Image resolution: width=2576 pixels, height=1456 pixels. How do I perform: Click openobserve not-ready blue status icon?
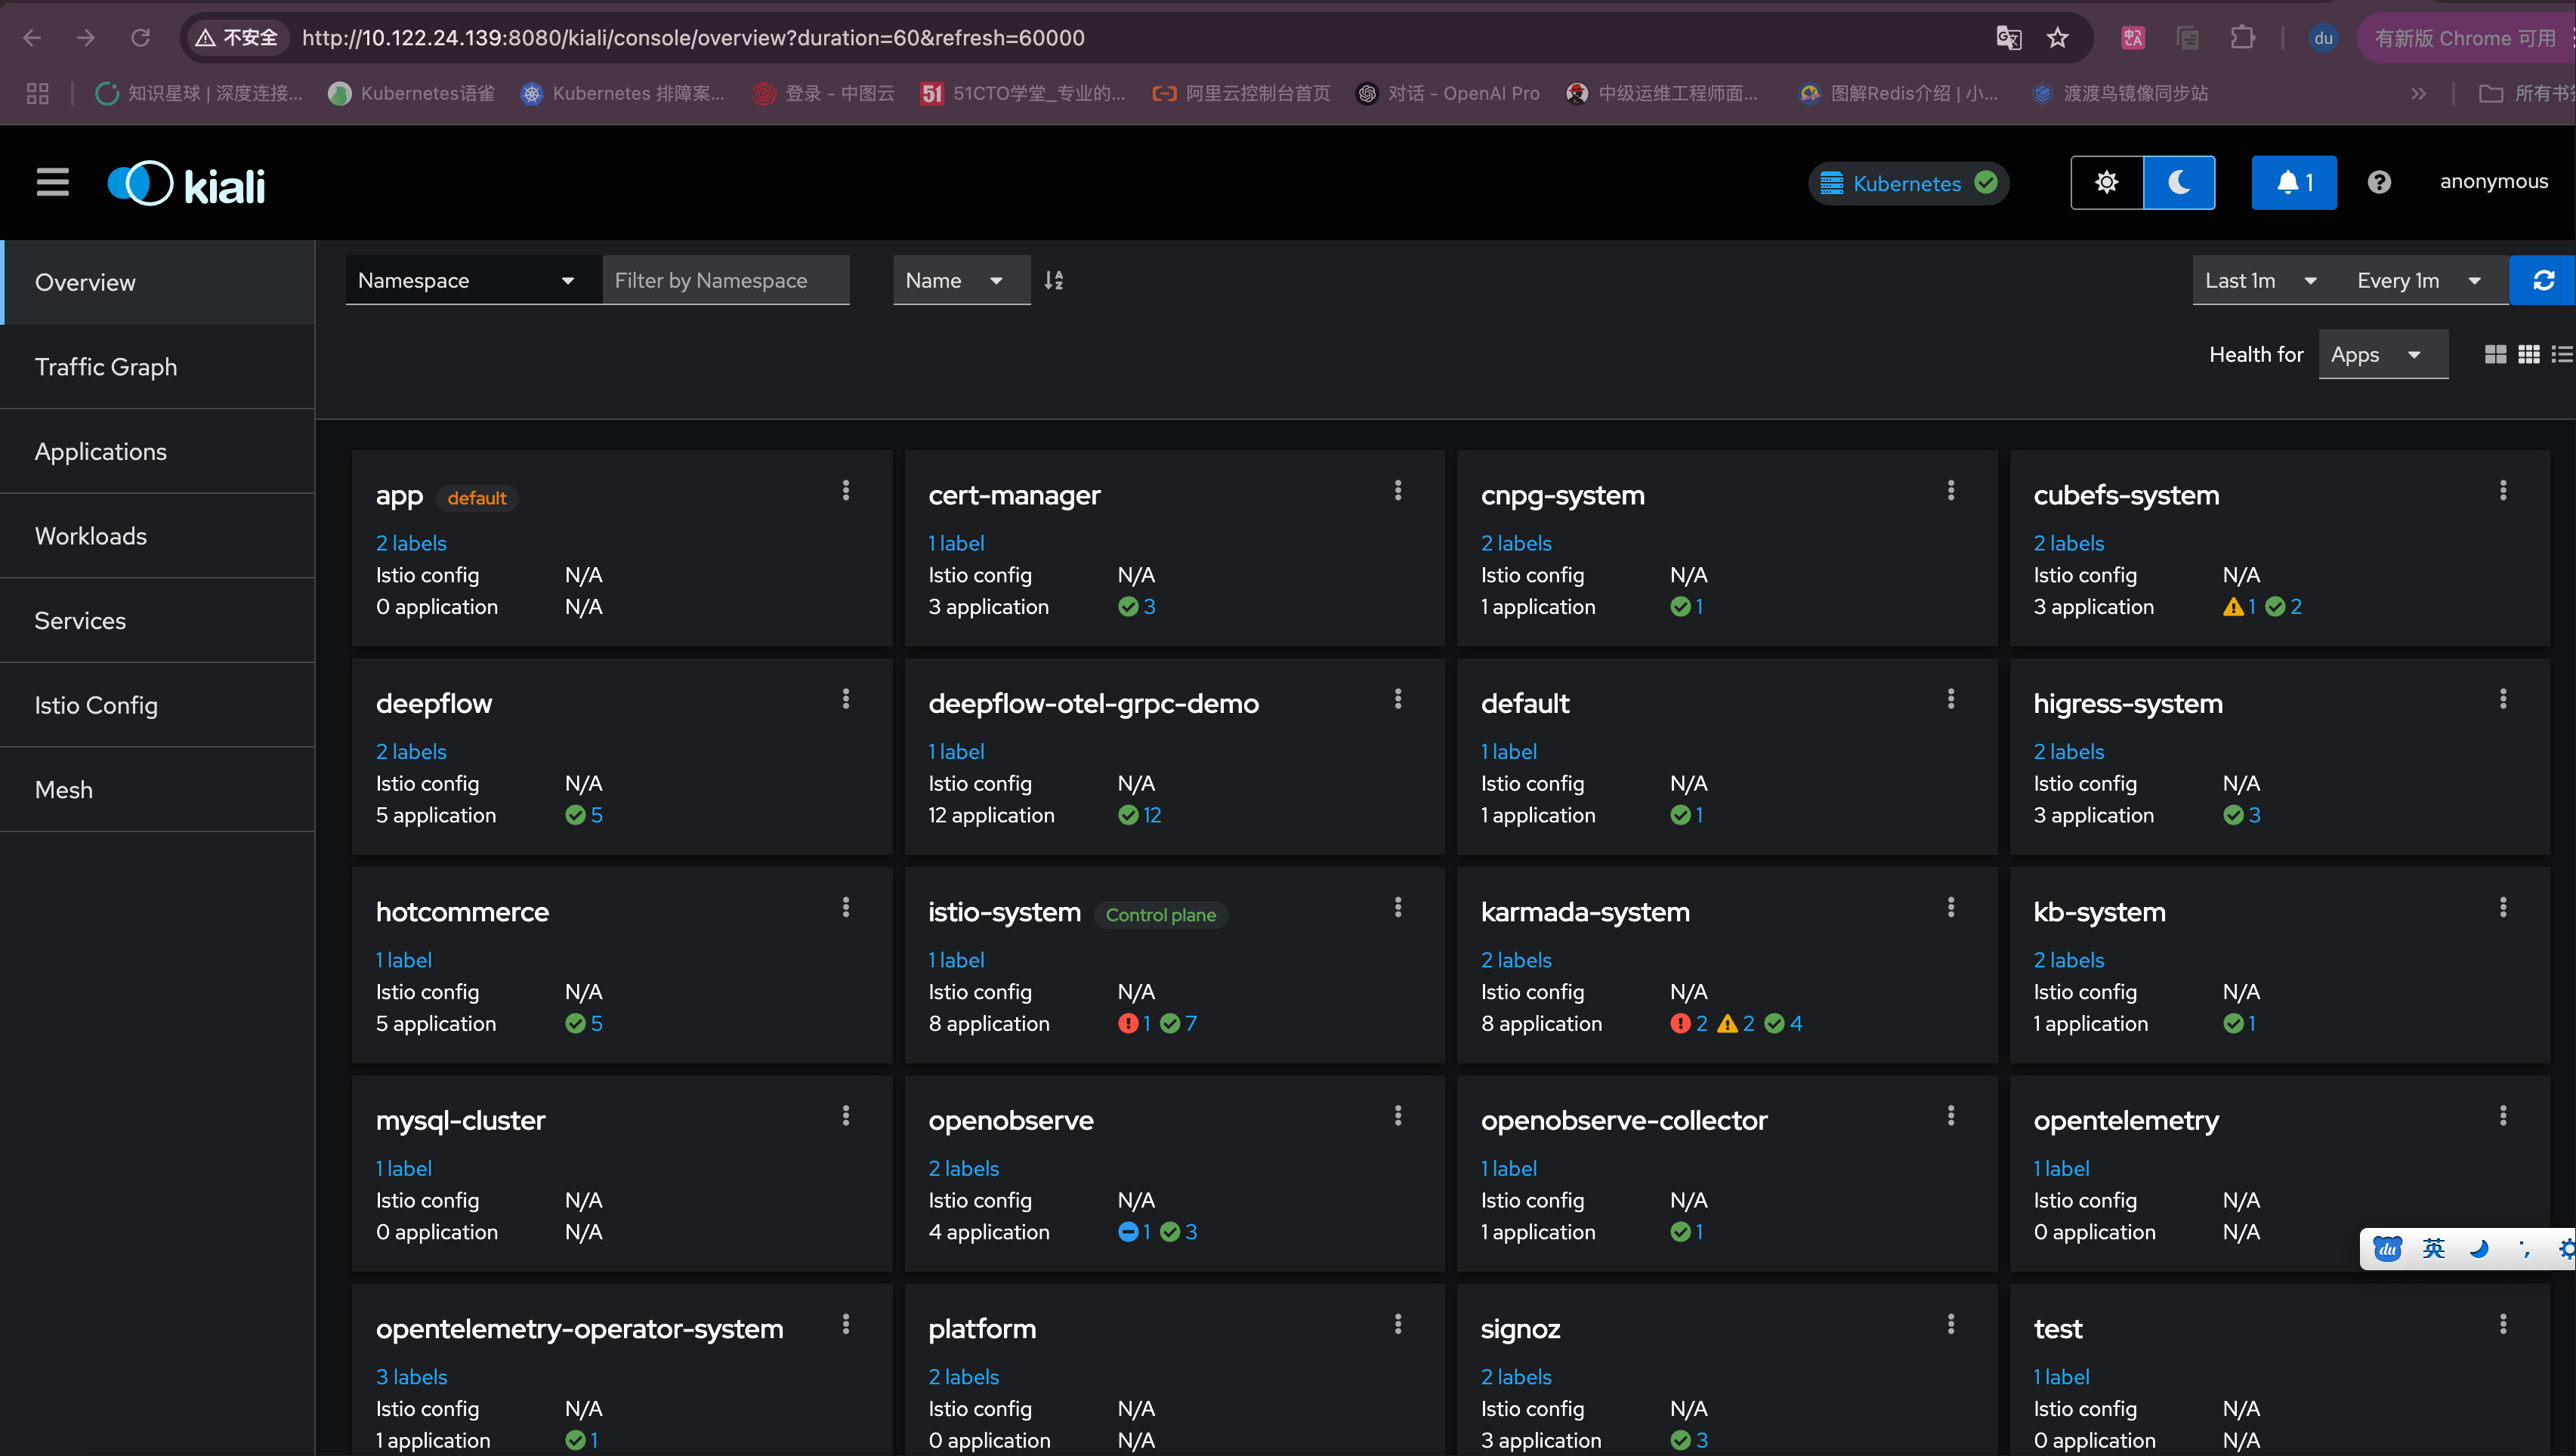point(1128,1232)
